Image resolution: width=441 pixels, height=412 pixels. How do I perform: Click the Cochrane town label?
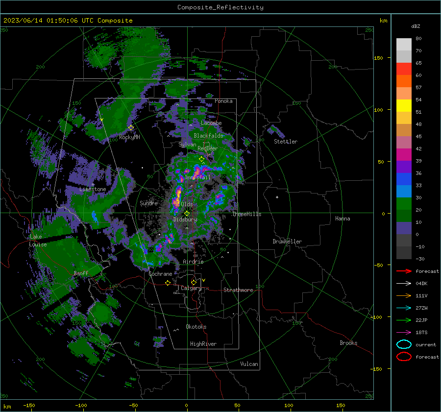tap(160, 274)
